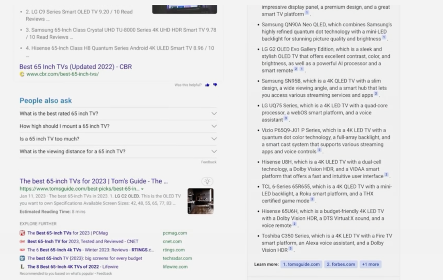The image size is (443, 280).
Task: Click the TechRadar favicon icon
Action: [22, 258]
